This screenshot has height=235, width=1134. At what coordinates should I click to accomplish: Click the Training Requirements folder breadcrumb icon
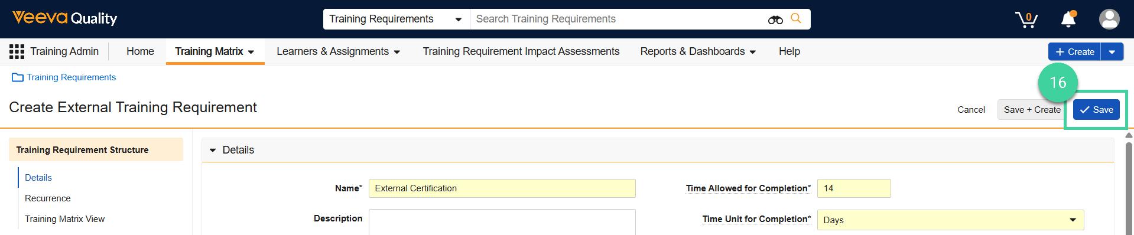click(x=18, y=77)
